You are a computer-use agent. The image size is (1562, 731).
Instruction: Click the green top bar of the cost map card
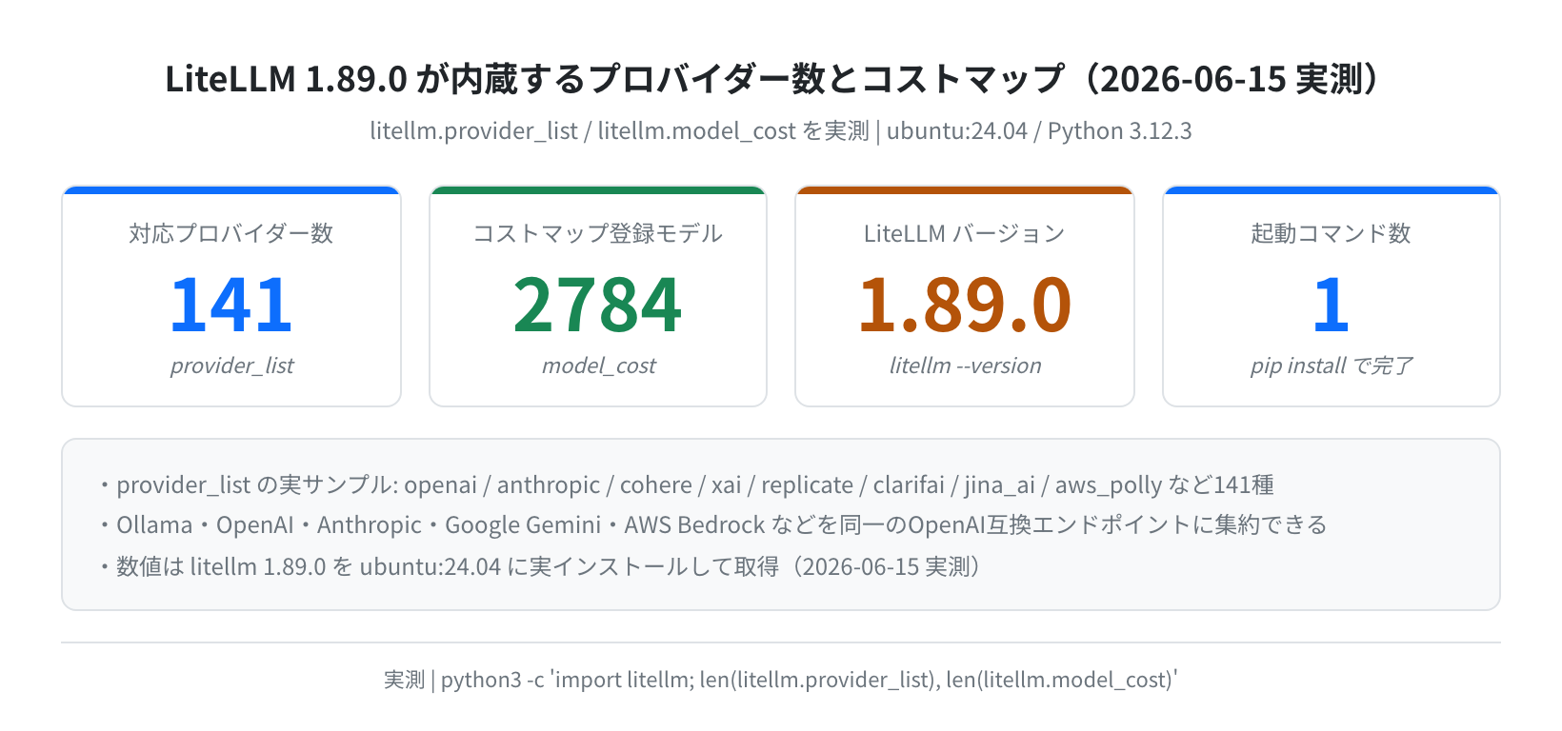(x=598, y=189)
